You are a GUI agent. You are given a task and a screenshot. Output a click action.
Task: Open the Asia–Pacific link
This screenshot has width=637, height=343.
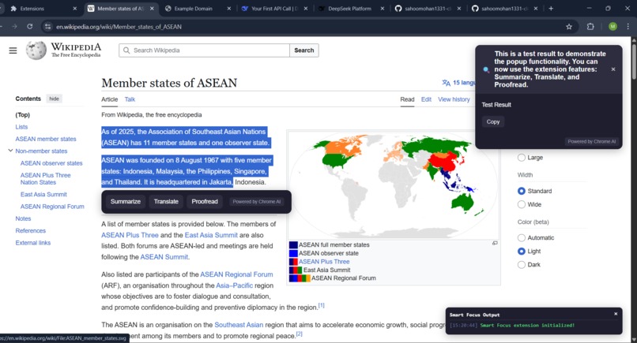click(x=235, y=285)
